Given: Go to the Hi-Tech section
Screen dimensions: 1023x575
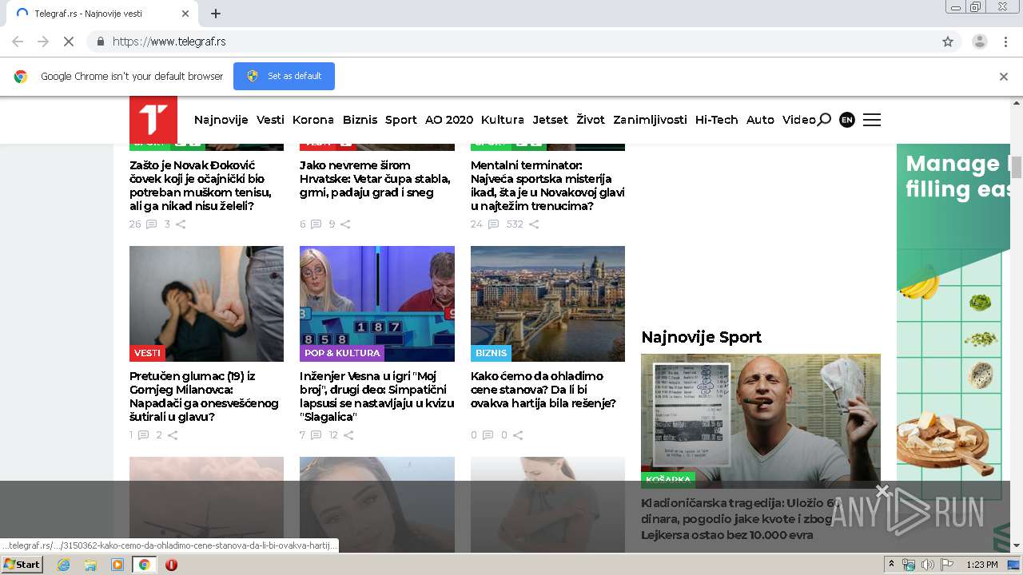Looking at the screenshot, I should click(717, 120).
